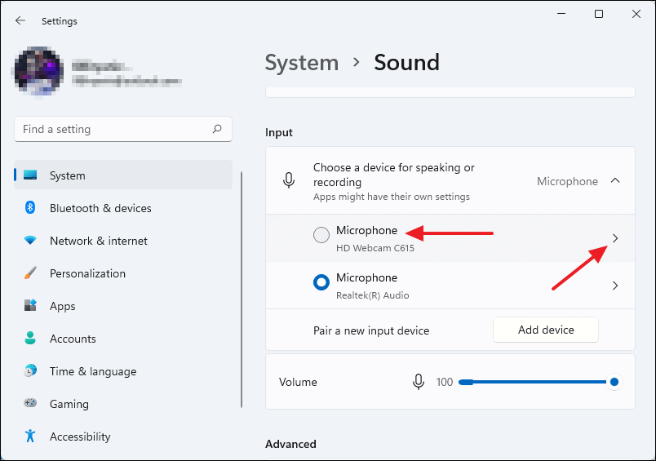Open Realtek Audio microphone properties chevron
This screenshot has height=461, width=656.
tap(615, 286)
